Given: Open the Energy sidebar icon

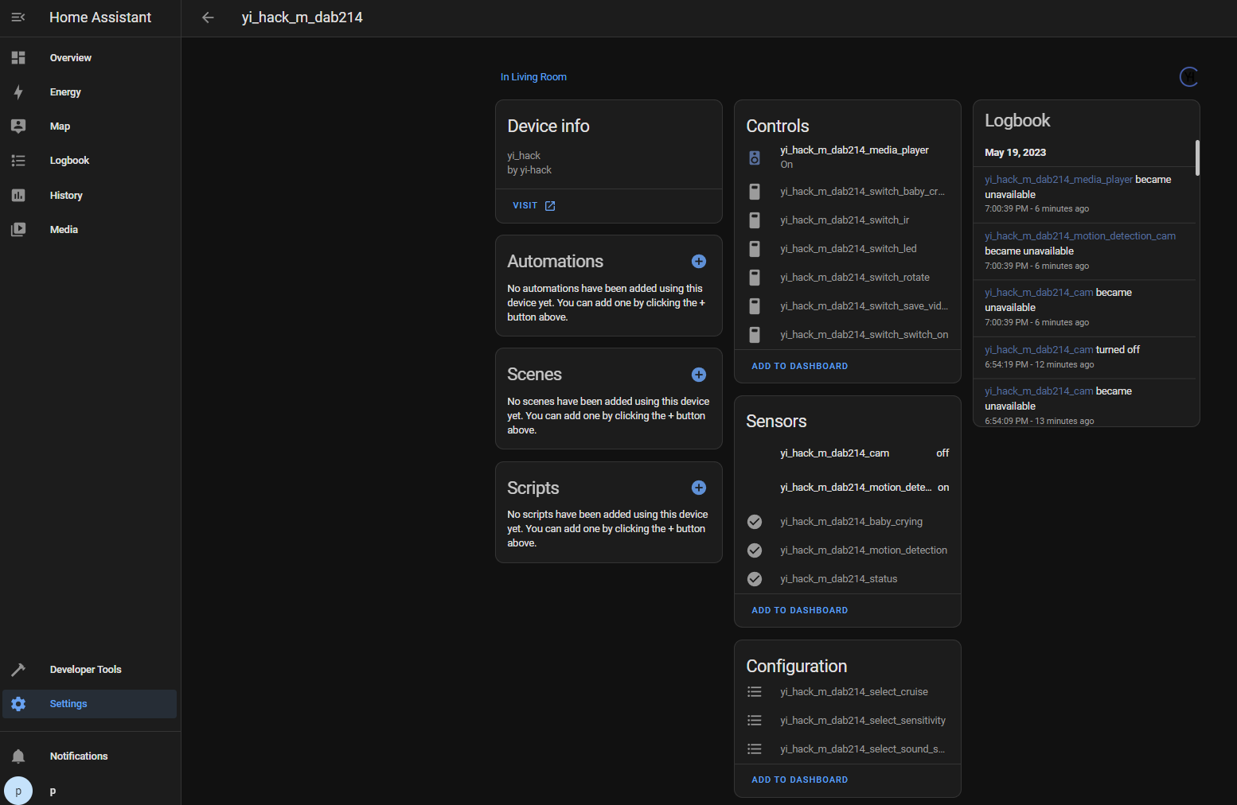Looking at the screenshot, I should 18,91.
